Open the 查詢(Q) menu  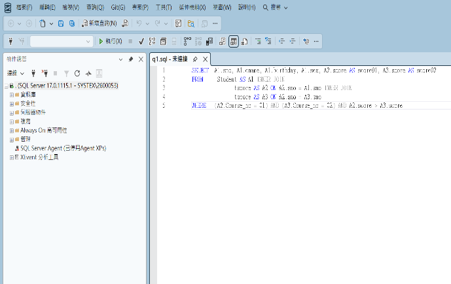pyautogui.click(x=95, y=7)
